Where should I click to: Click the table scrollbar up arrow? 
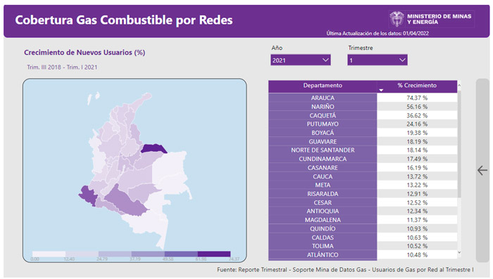tap(459, 85)
